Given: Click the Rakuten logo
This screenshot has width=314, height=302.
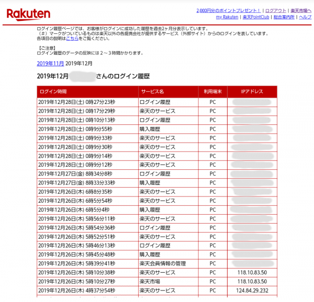Looking at the screenshot, I should pos(28,15).
